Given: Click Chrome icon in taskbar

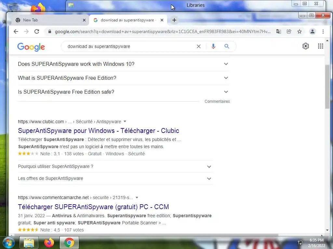Looking at the screenshot, I should [69, 243].
